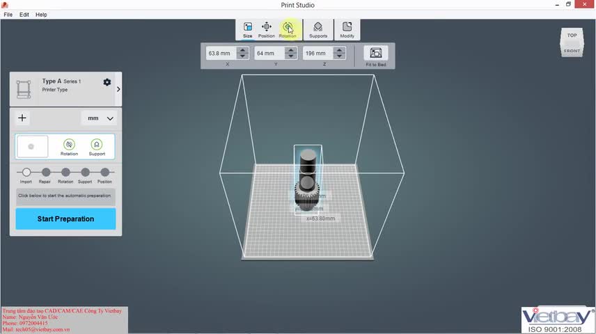The image size is (596, 334).
Task: Open the File menu
Action: (x=8, y=15)
